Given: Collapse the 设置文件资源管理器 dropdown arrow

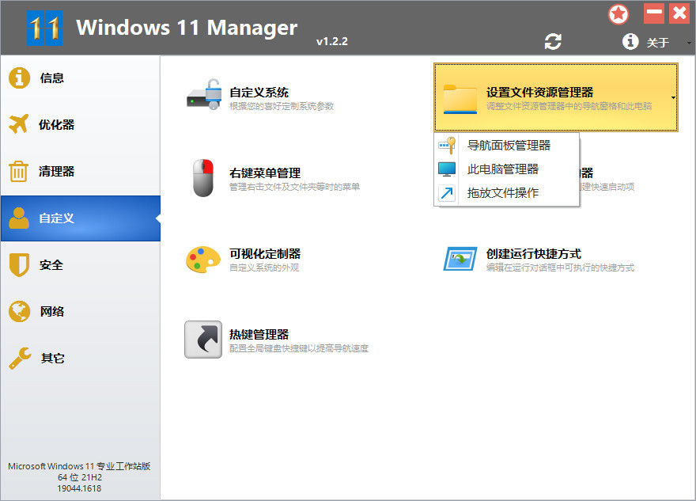Looking at the screenshot, I should pos(673,97).
